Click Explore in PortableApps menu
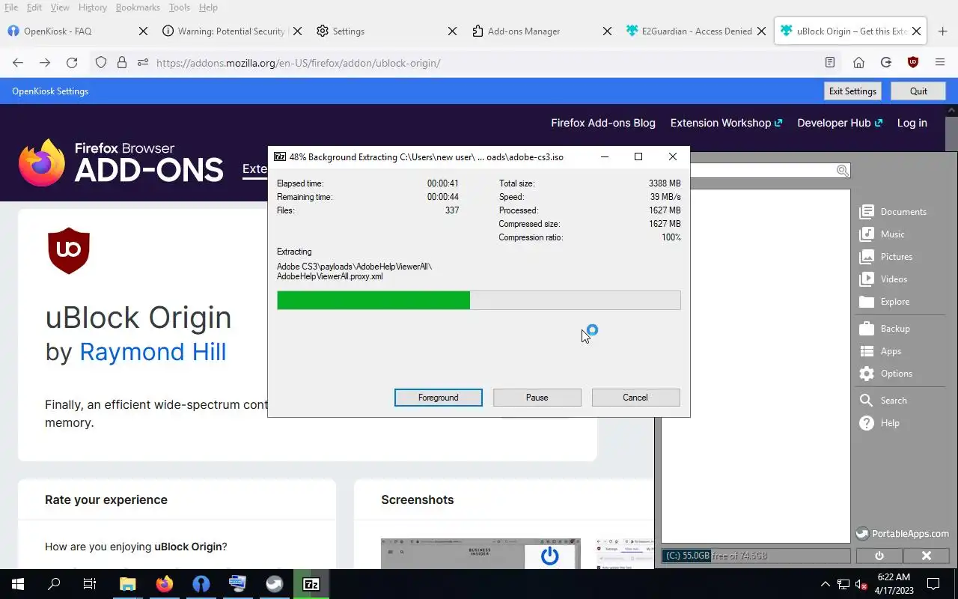This screenshot has width=958, height=599. pos(885,302)
